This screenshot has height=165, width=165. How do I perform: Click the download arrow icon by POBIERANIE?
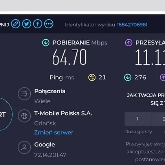[46, 43]
